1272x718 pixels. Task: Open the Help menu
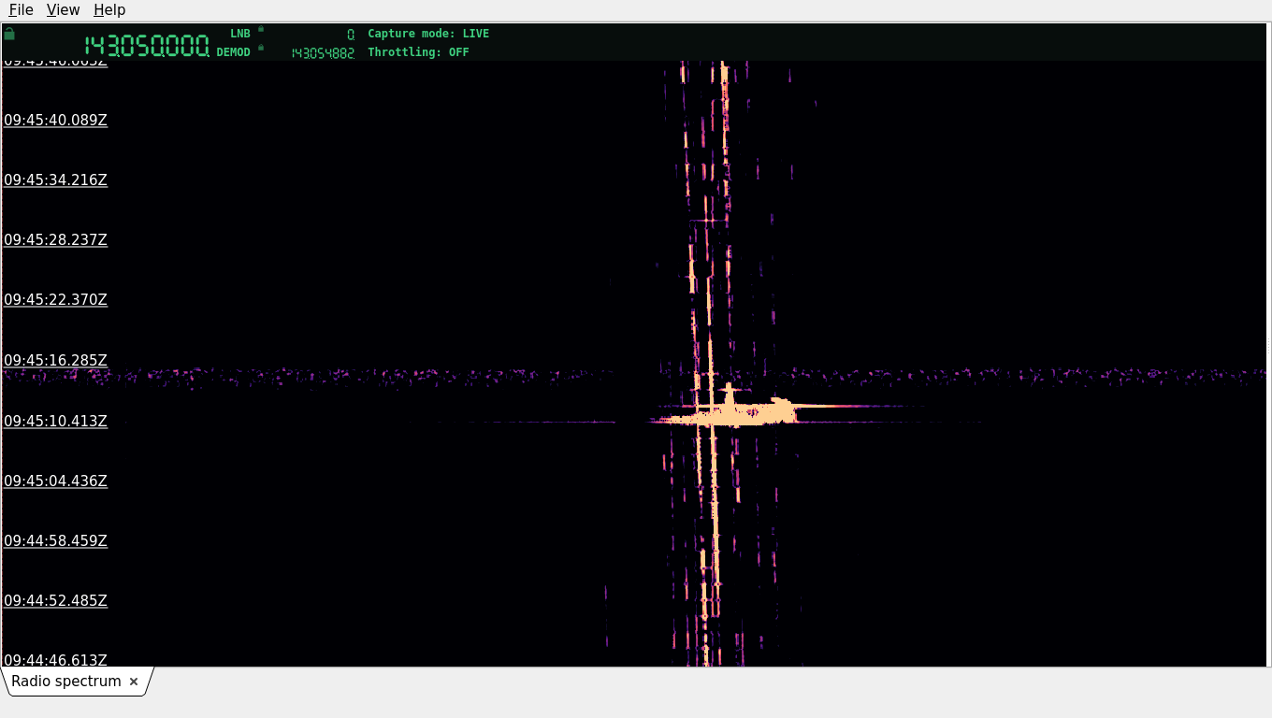point(109,9)
